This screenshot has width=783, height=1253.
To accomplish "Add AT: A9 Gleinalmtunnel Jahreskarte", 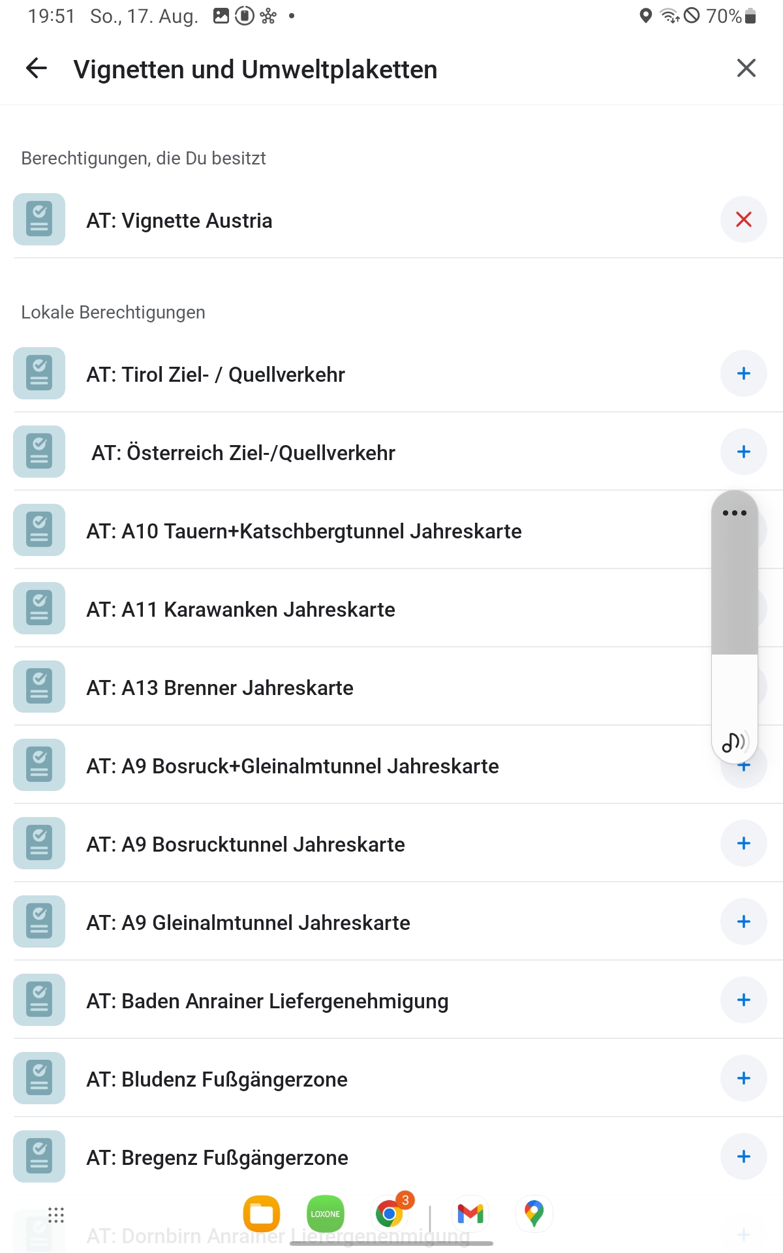I will 743,922.
